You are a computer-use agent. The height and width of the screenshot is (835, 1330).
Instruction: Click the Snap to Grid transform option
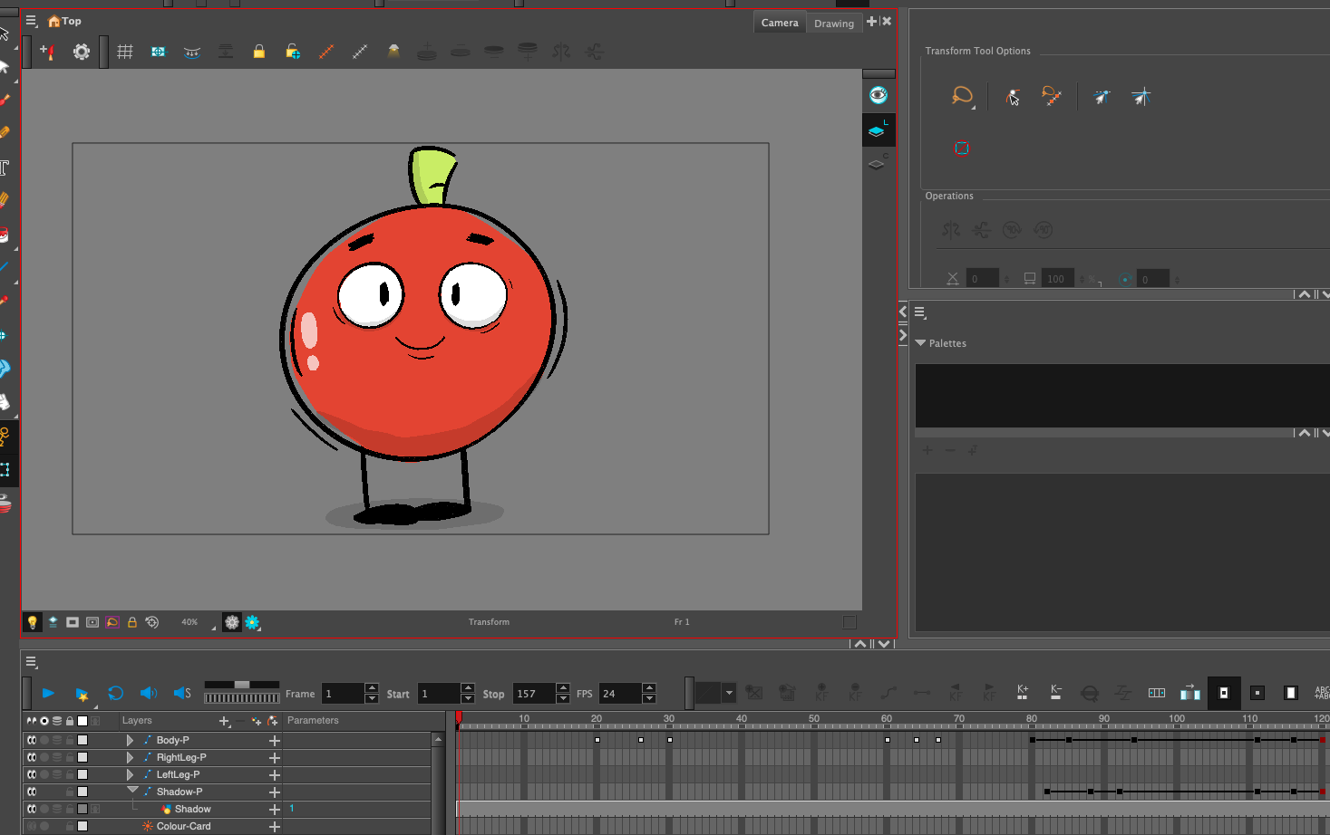tap(1141, 96)
